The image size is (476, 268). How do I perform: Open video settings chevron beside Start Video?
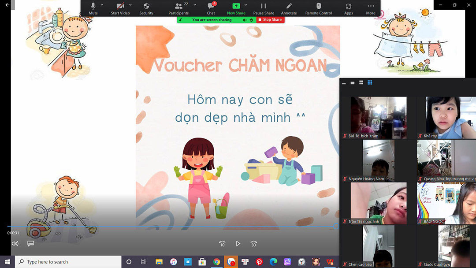[x=129, y=6]
